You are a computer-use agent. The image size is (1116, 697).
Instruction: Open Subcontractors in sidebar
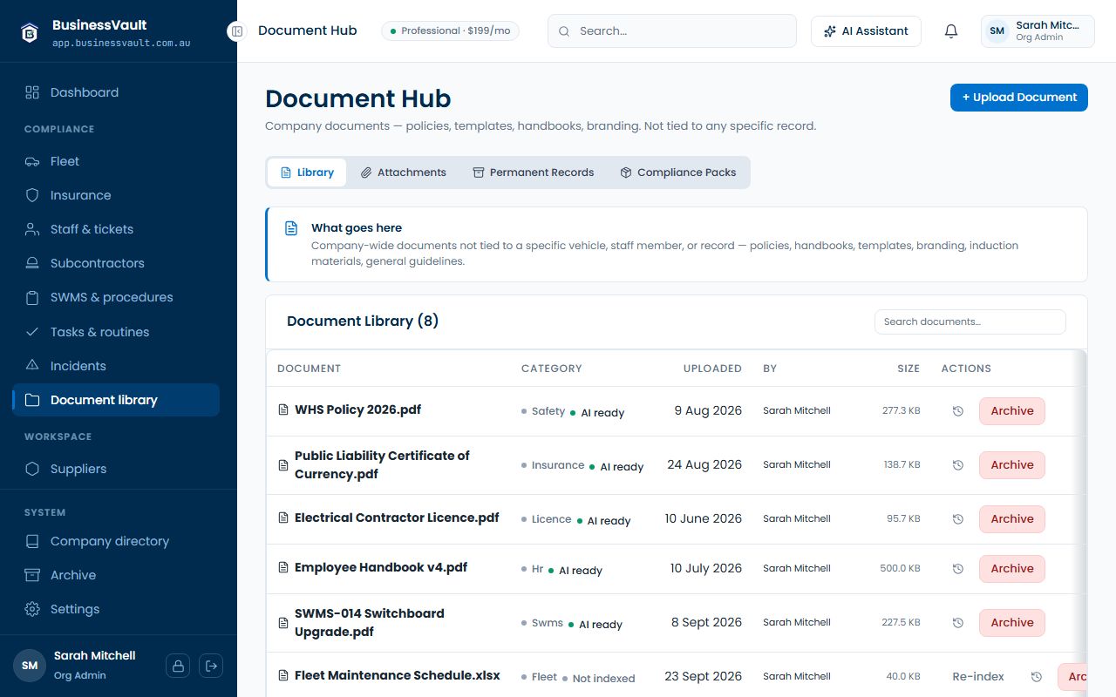pos(116,263)
